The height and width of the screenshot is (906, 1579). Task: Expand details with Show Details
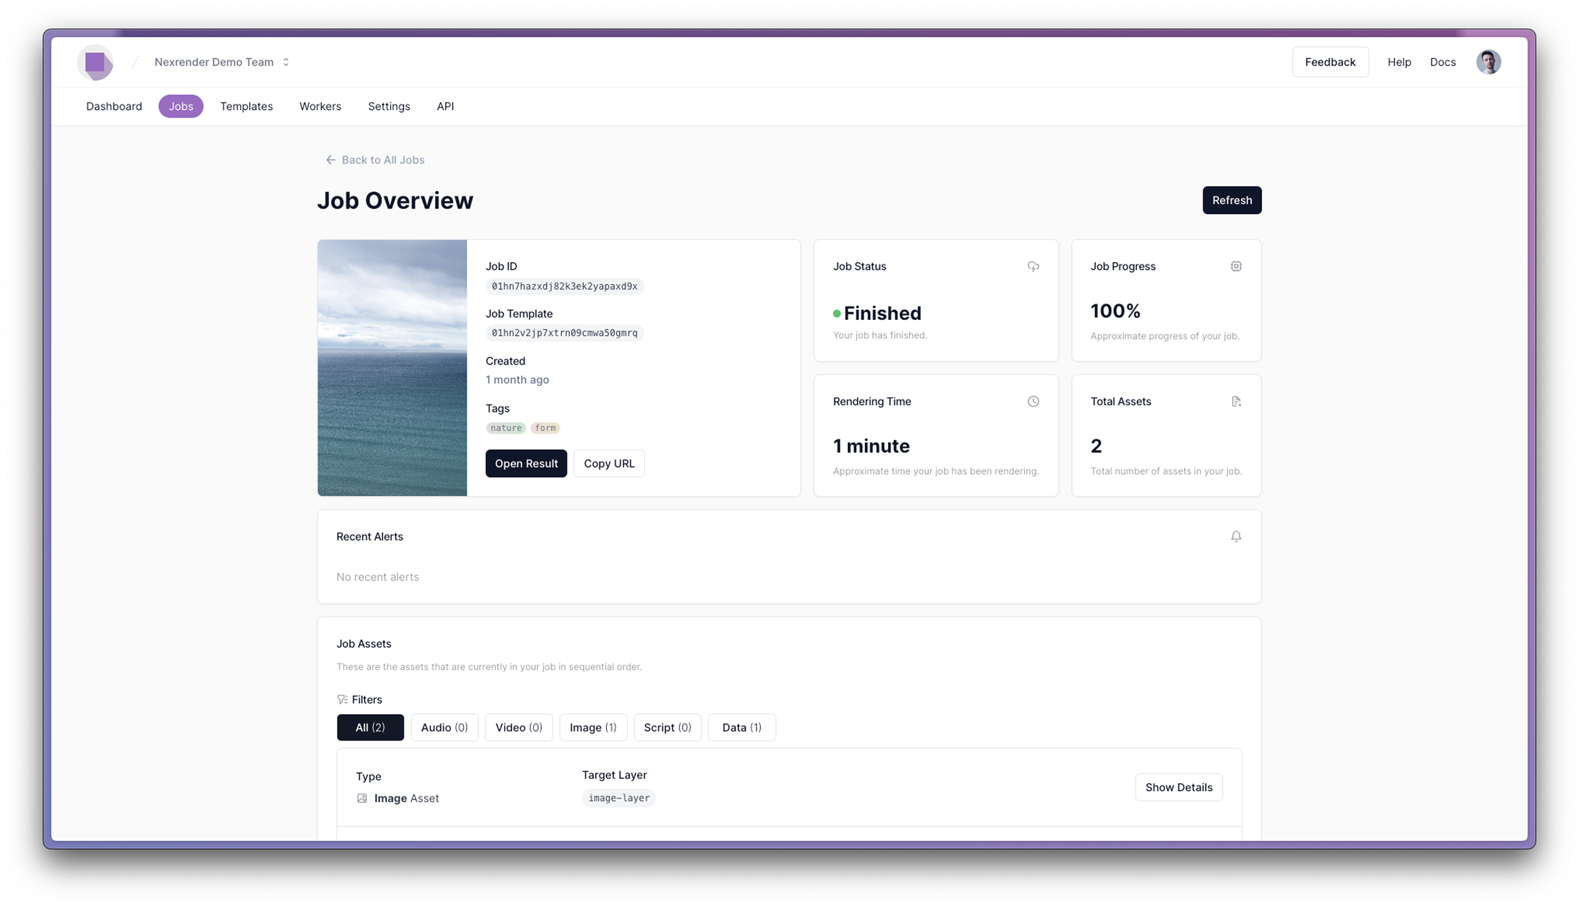tap(1179, 787)
